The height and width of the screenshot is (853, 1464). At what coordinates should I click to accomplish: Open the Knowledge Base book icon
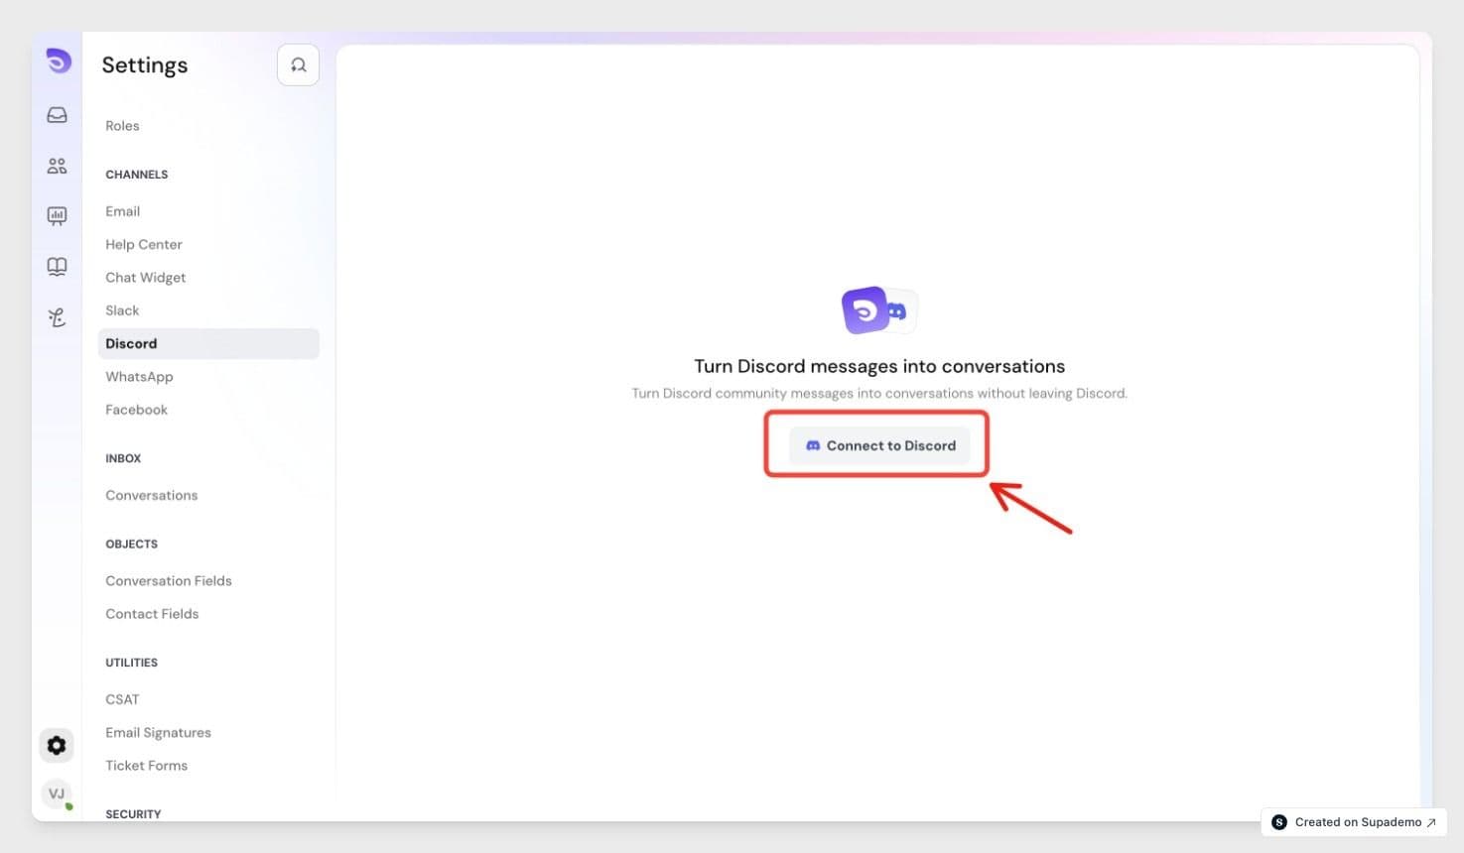point(58,267)
